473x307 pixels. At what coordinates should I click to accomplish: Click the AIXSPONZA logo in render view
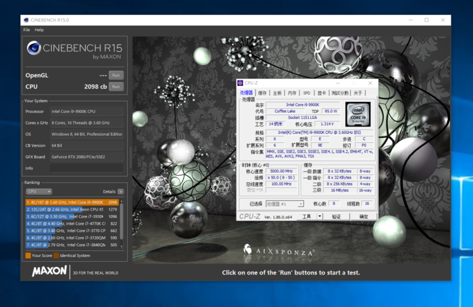coord(279,250)
